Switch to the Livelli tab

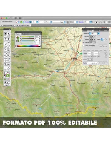click(x=85, y=31)
